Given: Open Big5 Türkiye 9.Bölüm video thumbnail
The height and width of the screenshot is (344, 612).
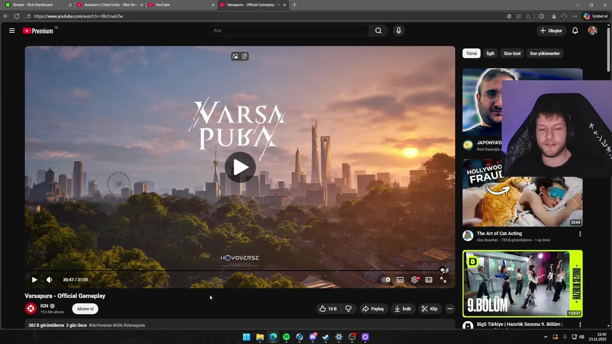Looking at the screenshot, I should 522,284.
